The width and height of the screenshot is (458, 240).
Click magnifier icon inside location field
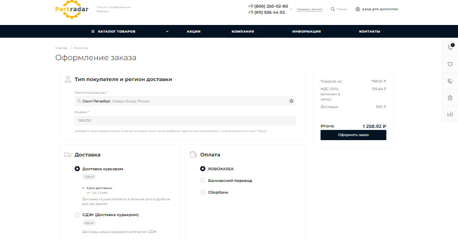pyautogui.click(x=79, y=101)
